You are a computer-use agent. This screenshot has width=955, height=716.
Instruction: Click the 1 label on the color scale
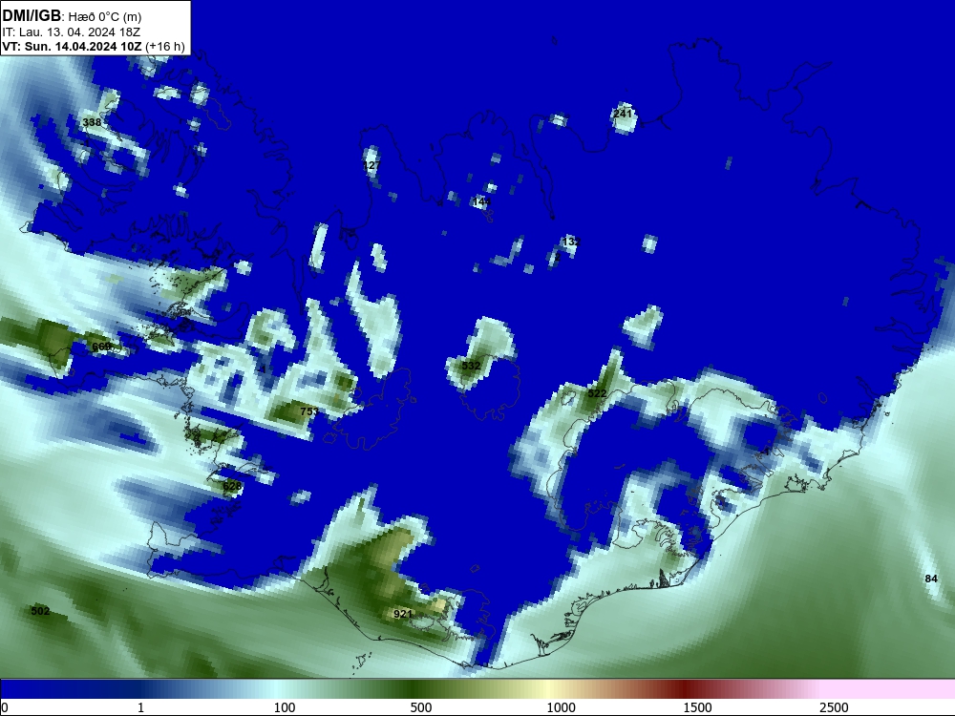(140, 707)
